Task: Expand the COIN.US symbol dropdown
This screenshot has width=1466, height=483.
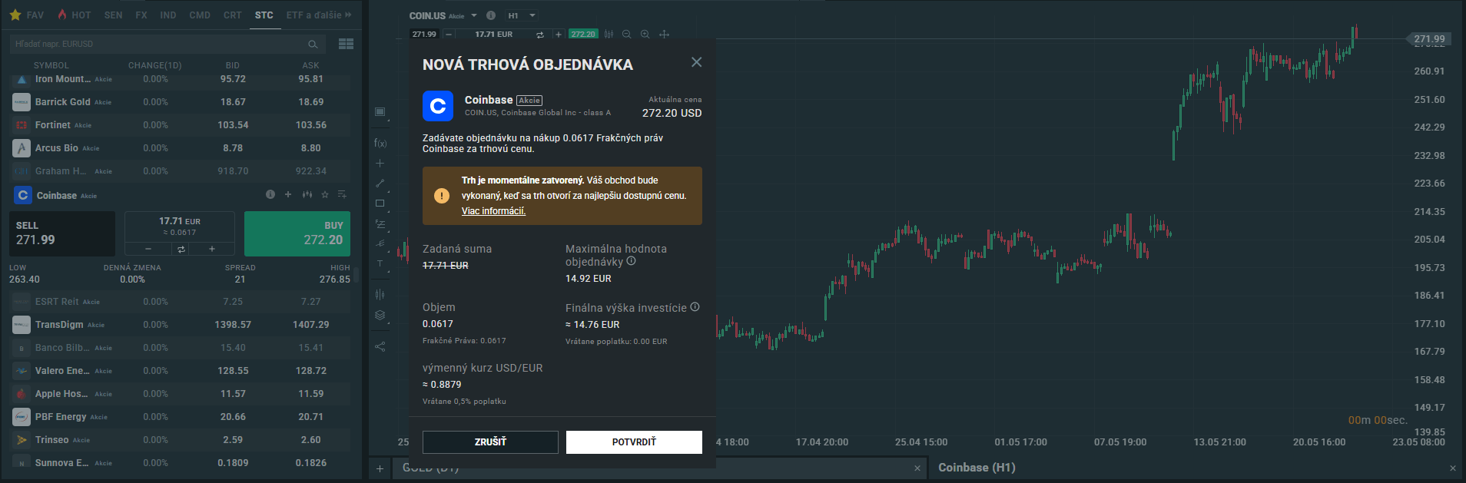Action: coord(474,15)
